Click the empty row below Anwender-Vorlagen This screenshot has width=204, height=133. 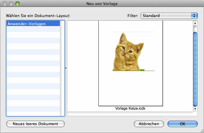pyautogui.click(x=33, y=29)
